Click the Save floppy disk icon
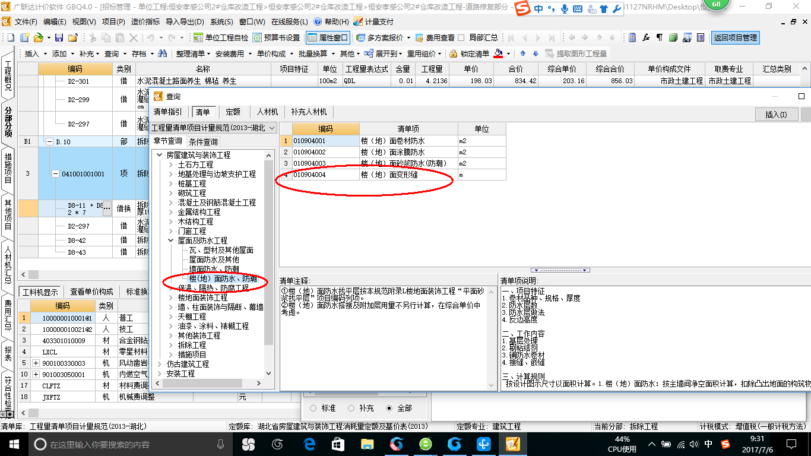 click(x=59, y=37)
